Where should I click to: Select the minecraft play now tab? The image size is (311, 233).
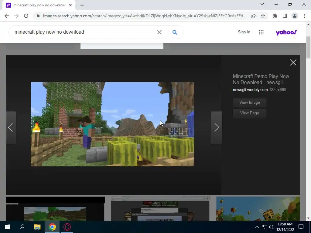(x=39, y=5)
